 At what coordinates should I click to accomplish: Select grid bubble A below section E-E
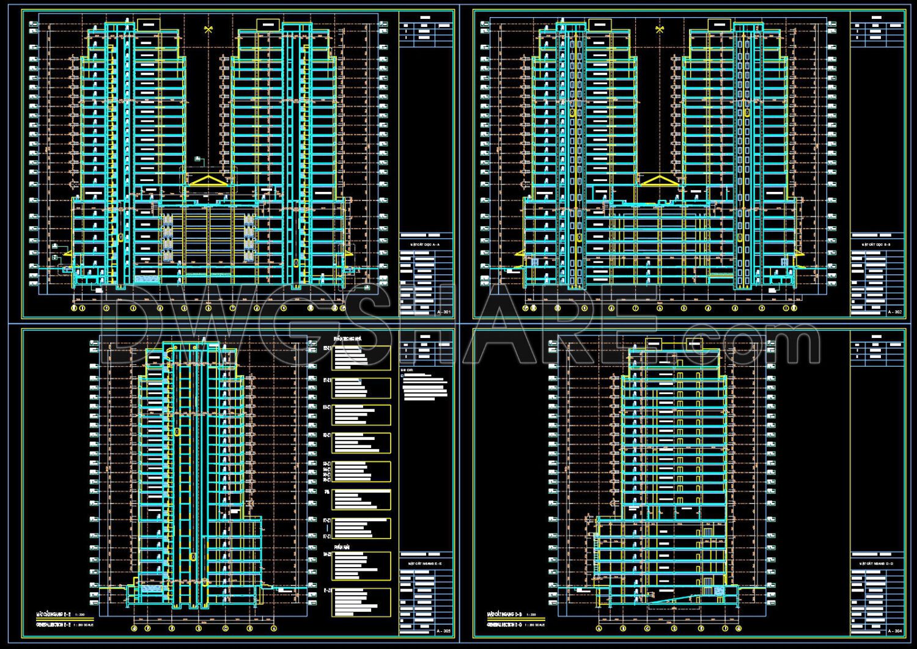click(274, 628)
